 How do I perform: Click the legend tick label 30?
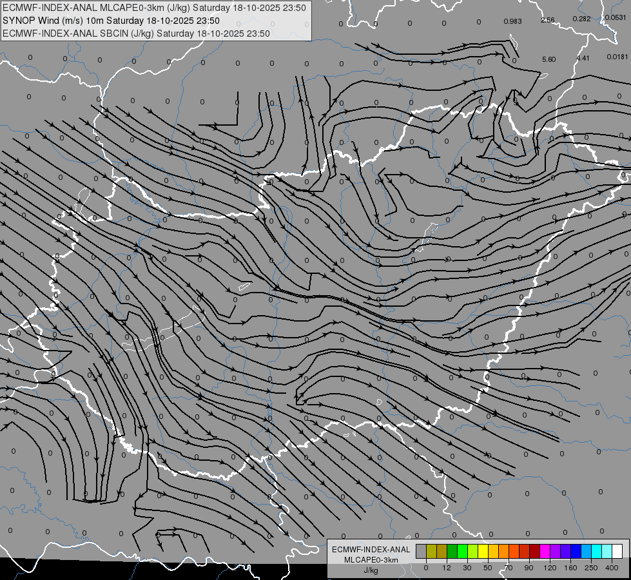(x=467, y=568)
